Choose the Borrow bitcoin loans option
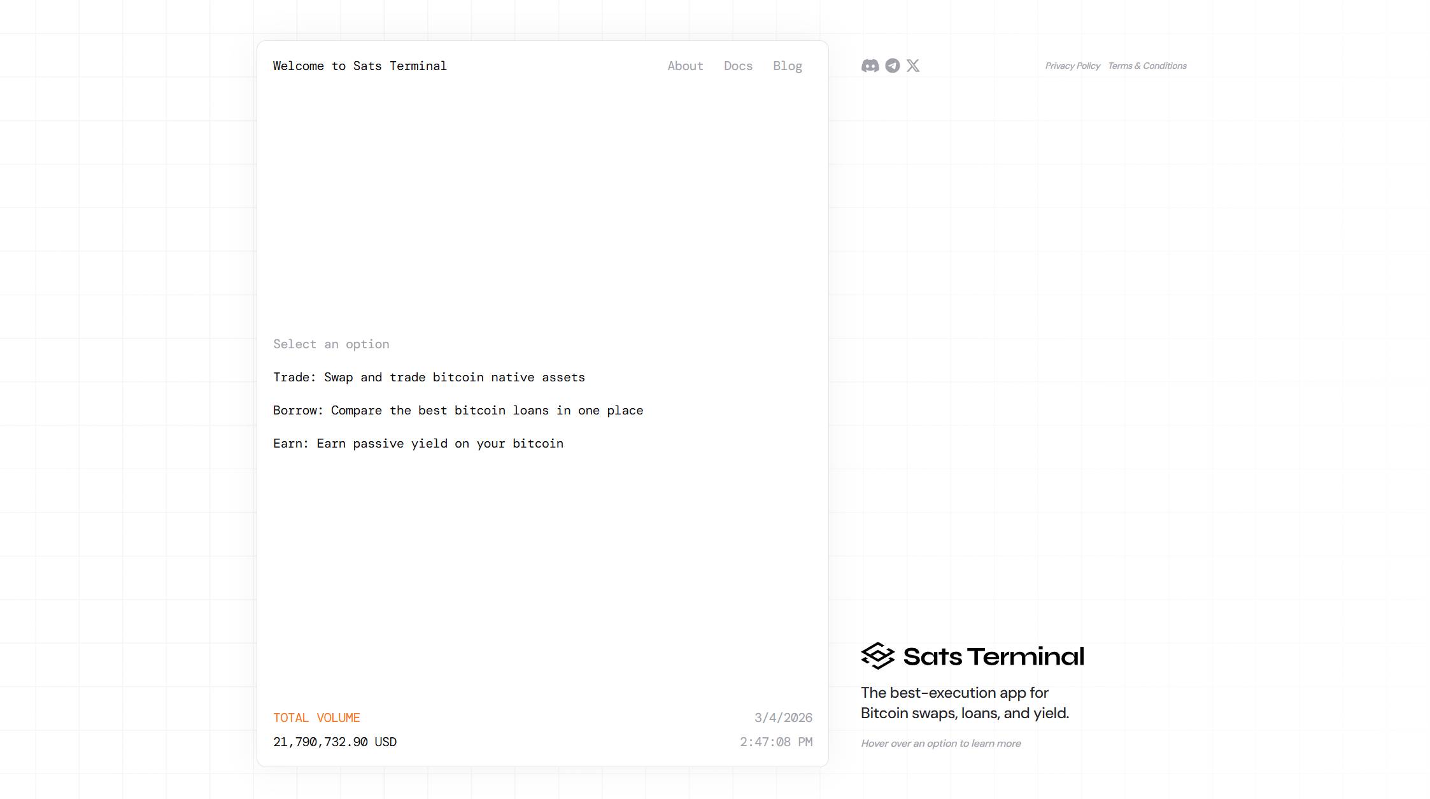 coord(458,410)
